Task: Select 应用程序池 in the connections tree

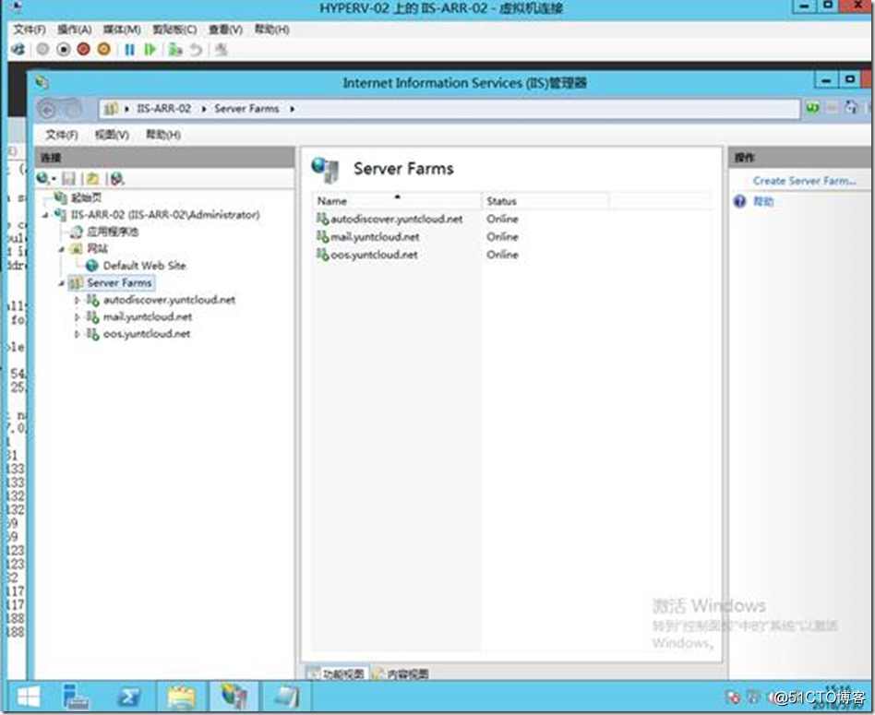Action: 113,232
